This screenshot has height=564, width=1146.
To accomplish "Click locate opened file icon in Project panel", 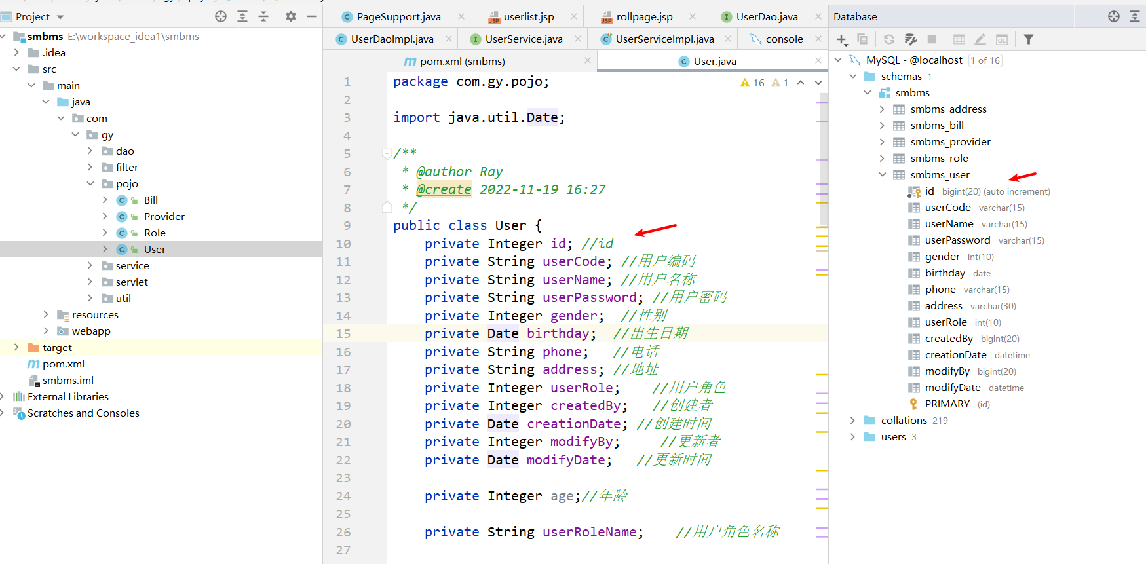I will click(x=221, y=16).
